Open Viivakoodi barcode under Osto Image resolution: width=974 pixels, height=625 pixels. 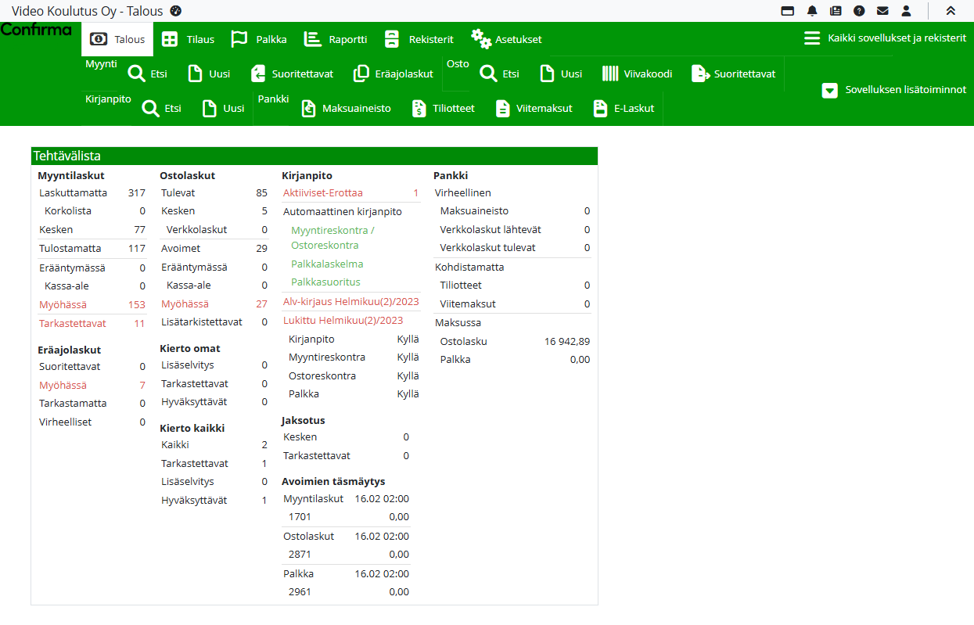point(637,74)
